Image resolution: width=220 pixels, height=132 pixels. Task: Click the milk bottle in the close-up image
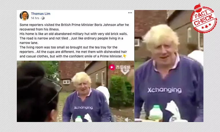click(x=156, y=113)
